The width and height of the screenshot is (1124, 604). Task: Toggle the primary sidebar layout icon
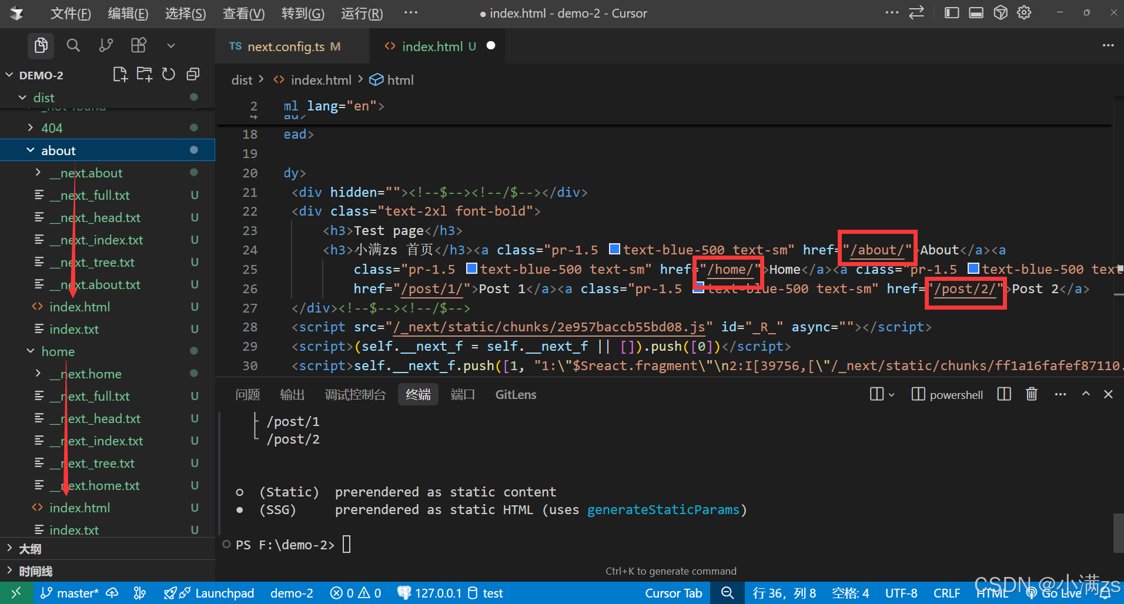(x=952, y=13)
